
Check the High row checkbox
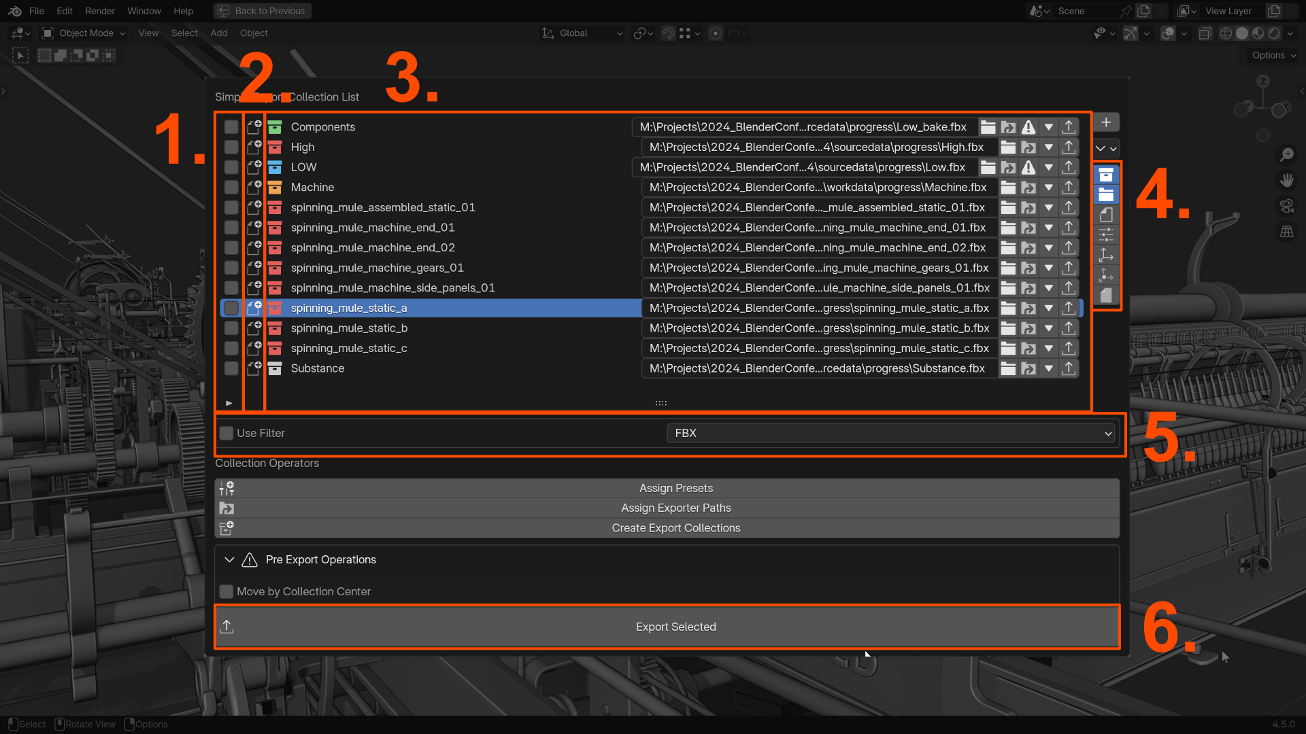231,147
